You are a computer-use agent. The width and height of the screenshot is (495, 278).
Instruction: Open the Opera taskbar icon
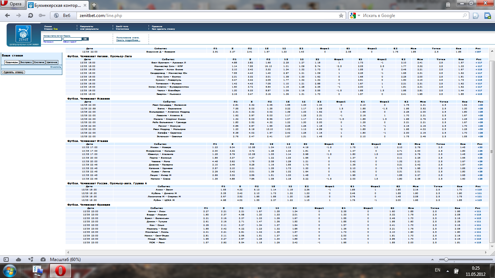click(60, 270)
